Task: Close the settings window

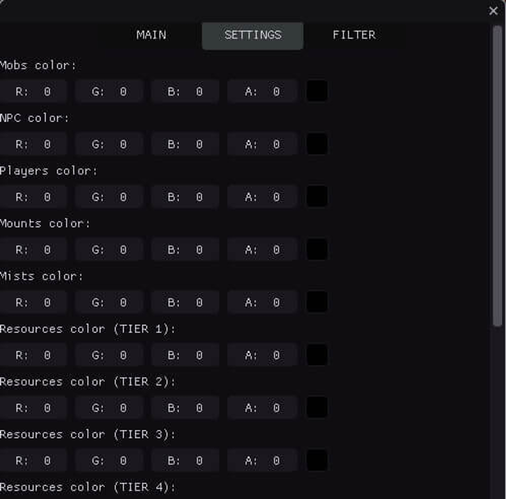Action: coord(493,12)
